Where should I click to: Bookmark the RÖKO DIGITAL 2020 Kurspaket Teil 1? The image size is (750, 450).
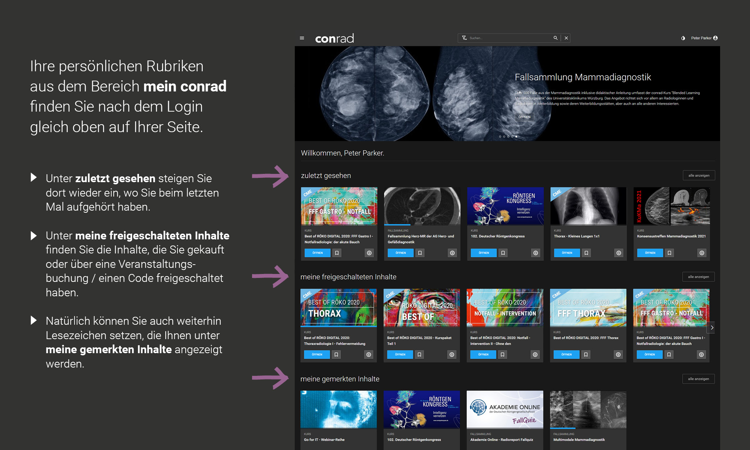click(x=419, y=355)
